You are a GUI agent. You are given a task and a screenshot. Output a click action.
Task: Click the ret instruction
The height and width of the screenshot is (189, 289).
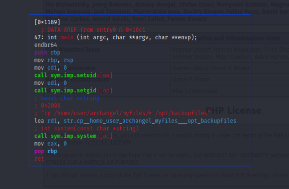(x=39, y=159)
